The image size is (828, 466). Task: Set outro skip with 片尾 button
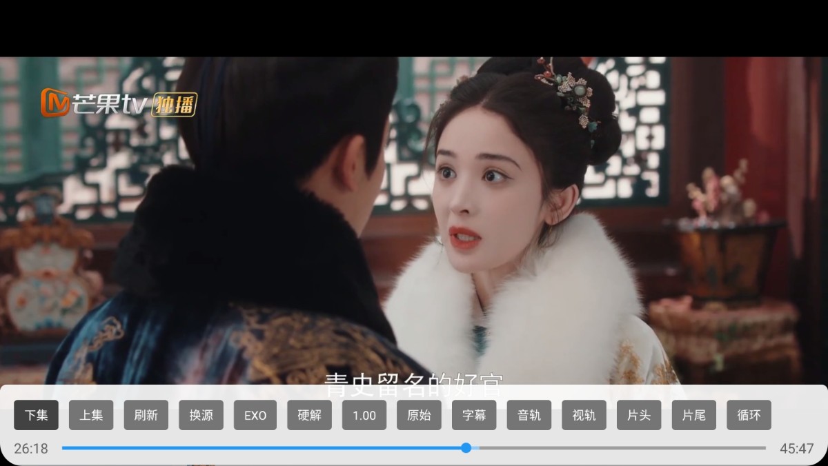(x=693, y=415)
